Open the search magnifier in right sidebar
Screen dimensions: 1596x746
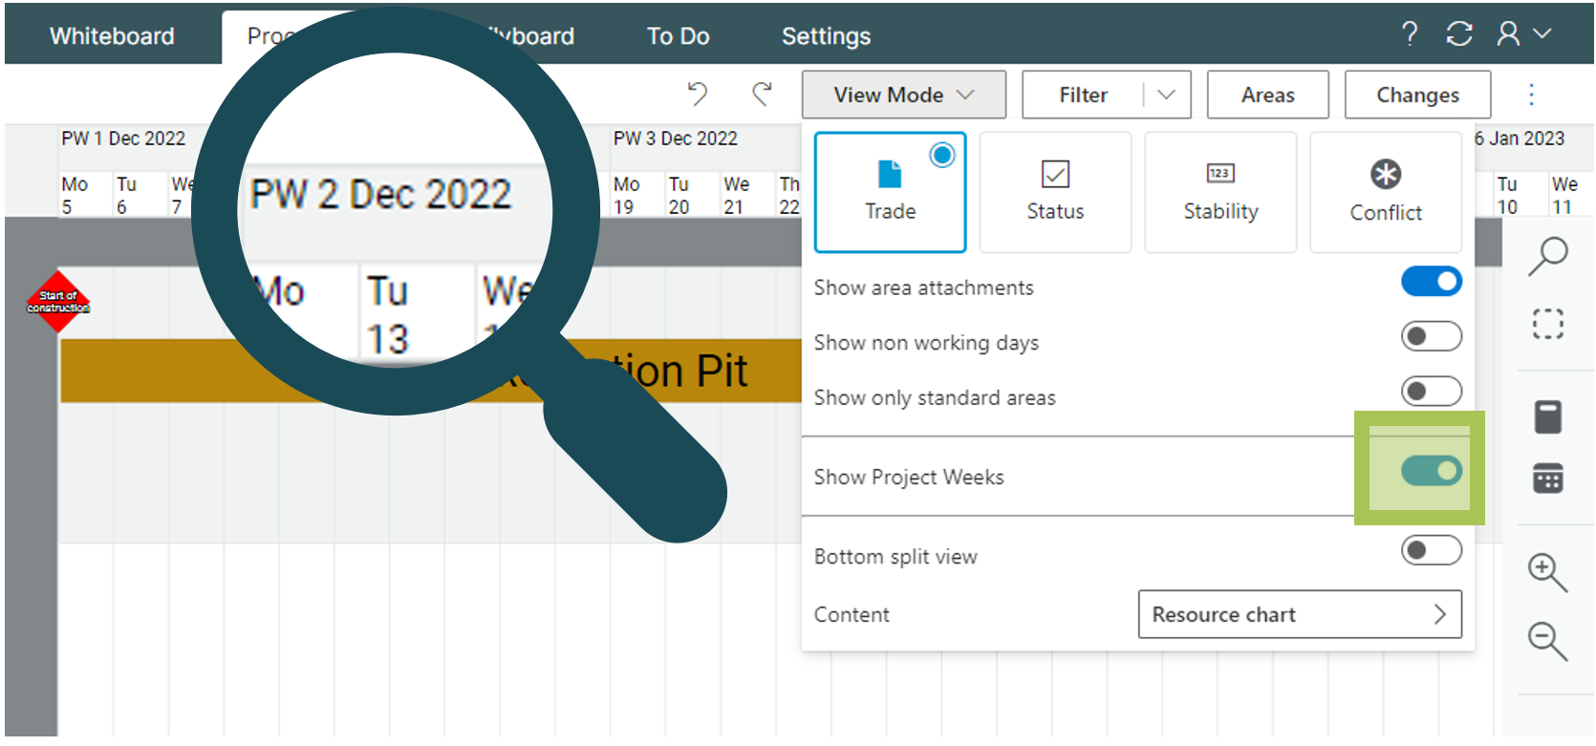tap(1547, 256)
